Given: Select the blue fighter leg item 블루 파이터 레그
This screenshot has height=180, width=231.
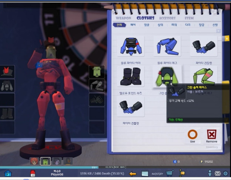Looking at the screenshot, I should point(167,46).
